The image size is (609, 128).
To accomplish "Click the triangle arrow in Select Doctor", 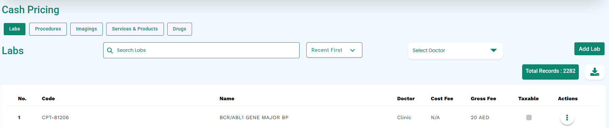I will click(493, 50).
